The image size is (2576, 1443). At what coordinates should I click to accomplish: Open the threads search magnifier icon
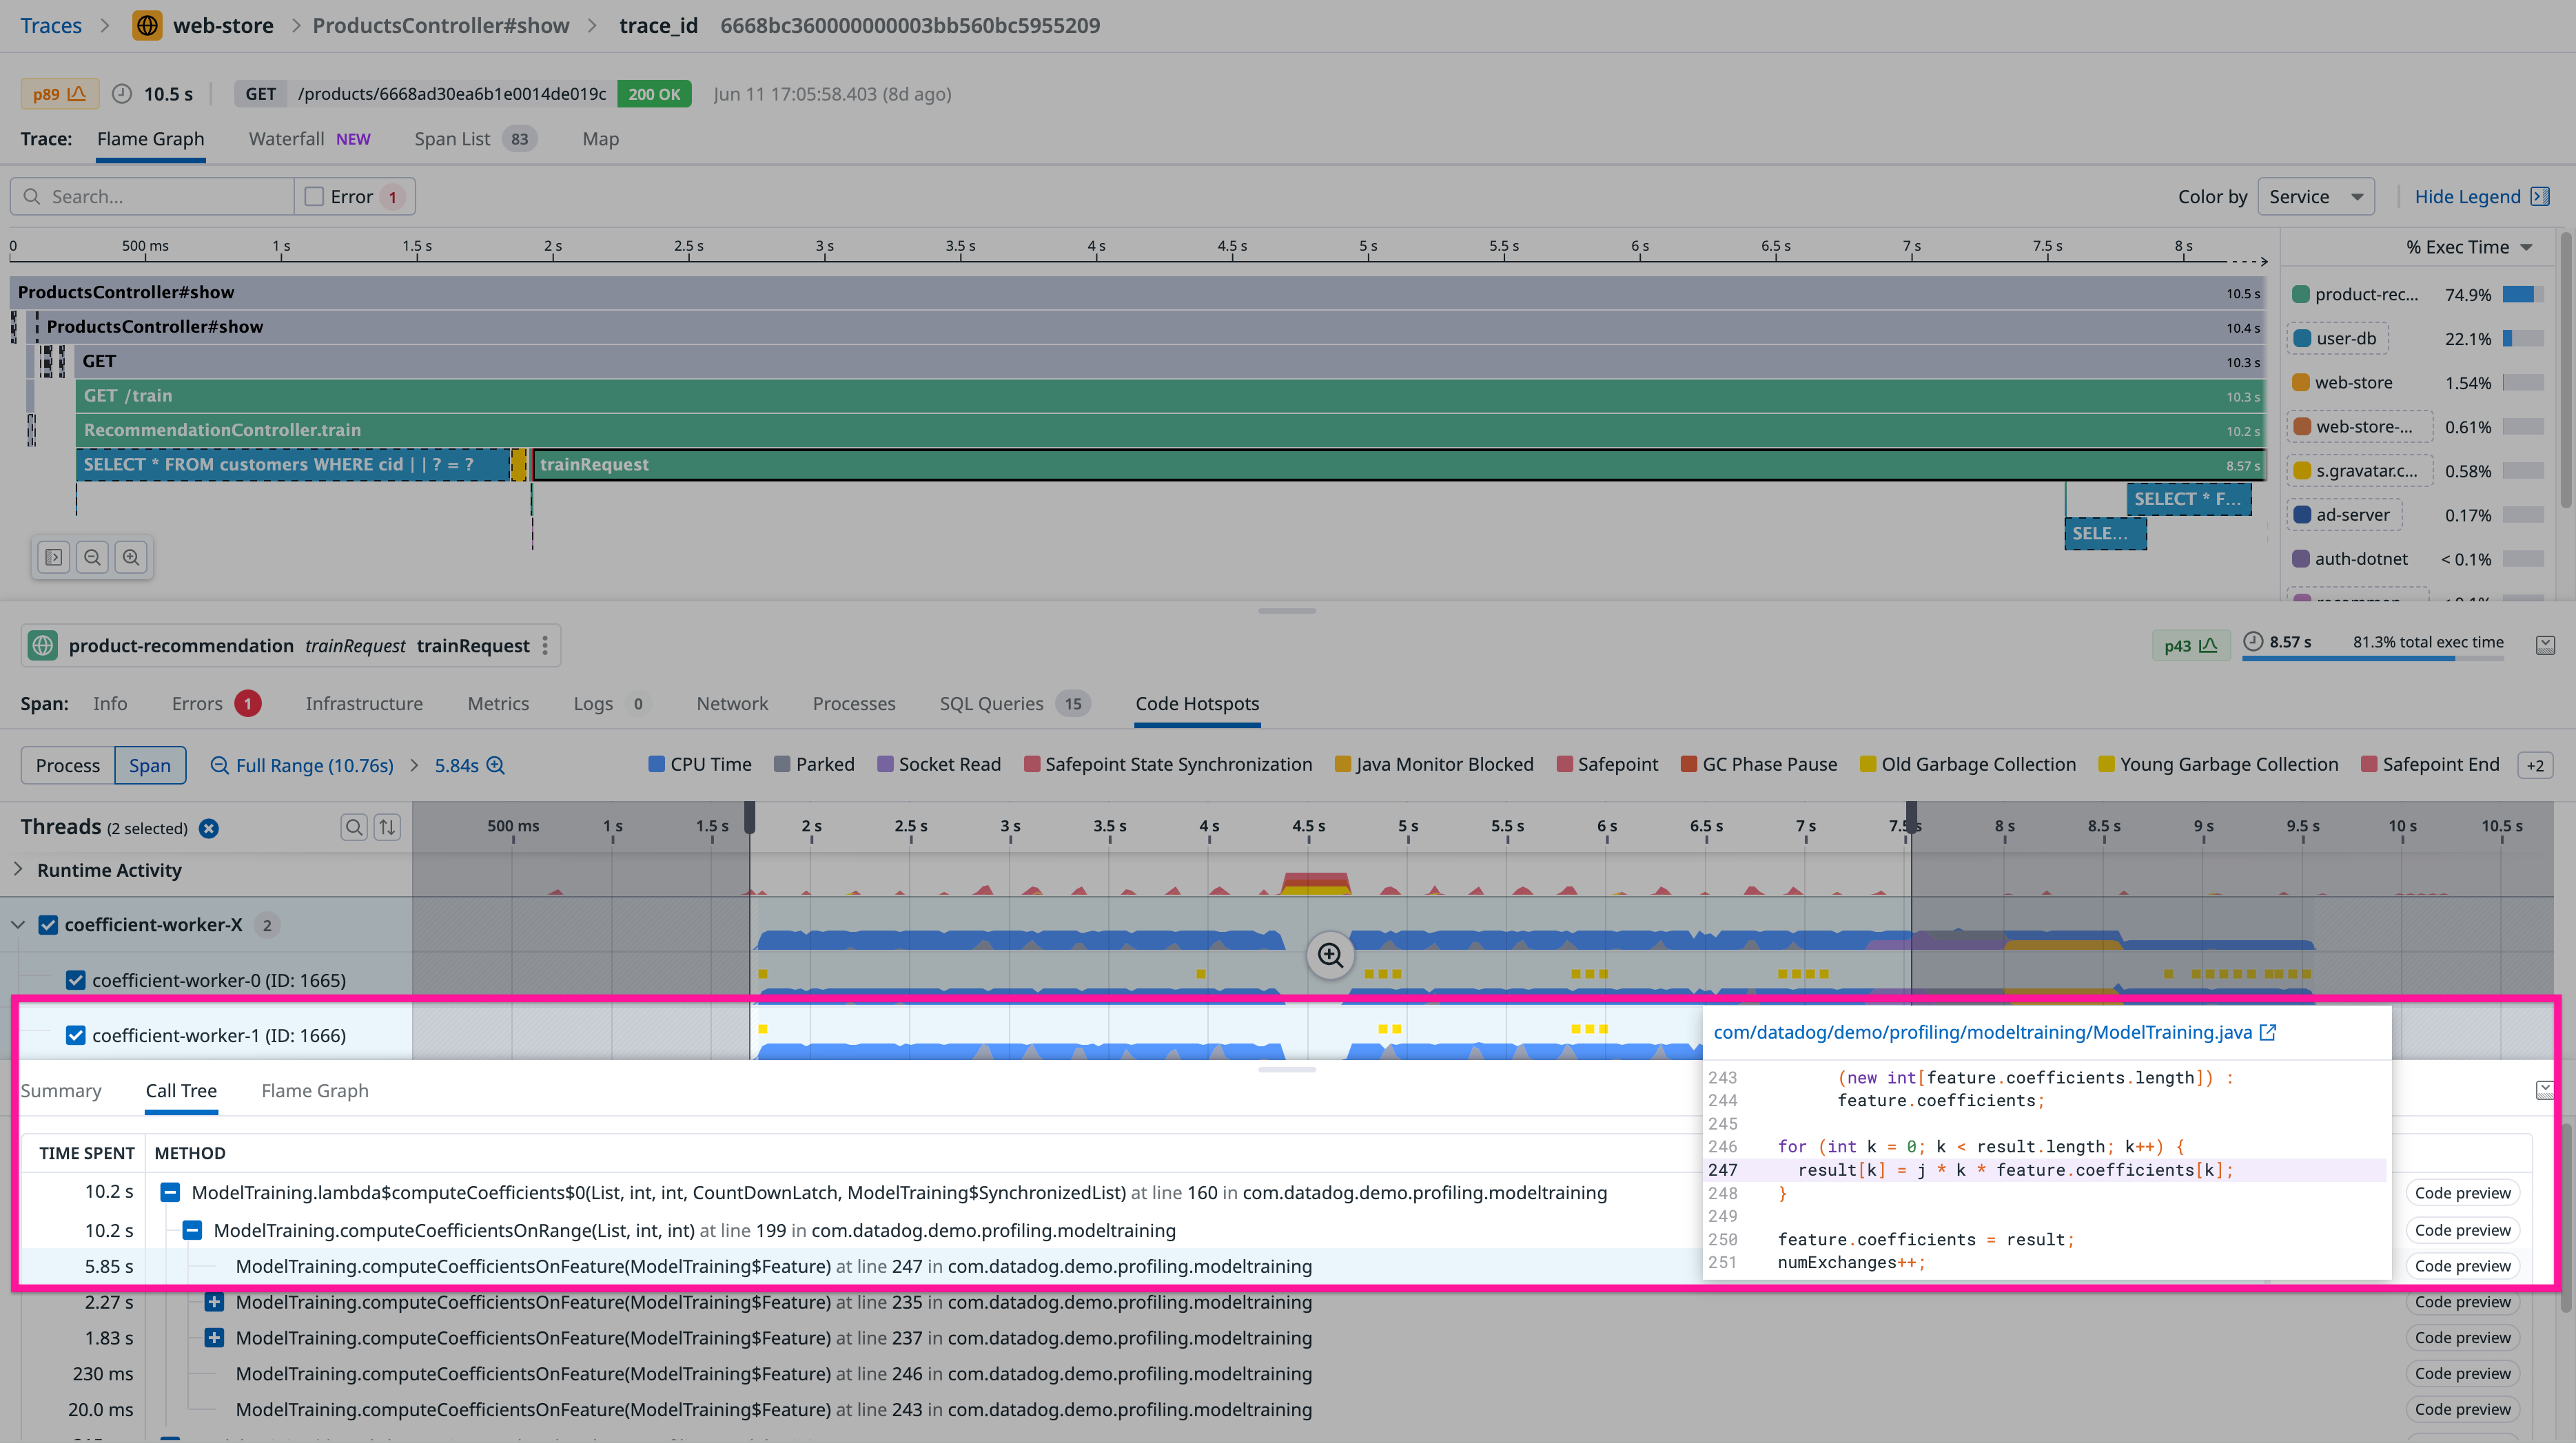click(x=354, y=827)
